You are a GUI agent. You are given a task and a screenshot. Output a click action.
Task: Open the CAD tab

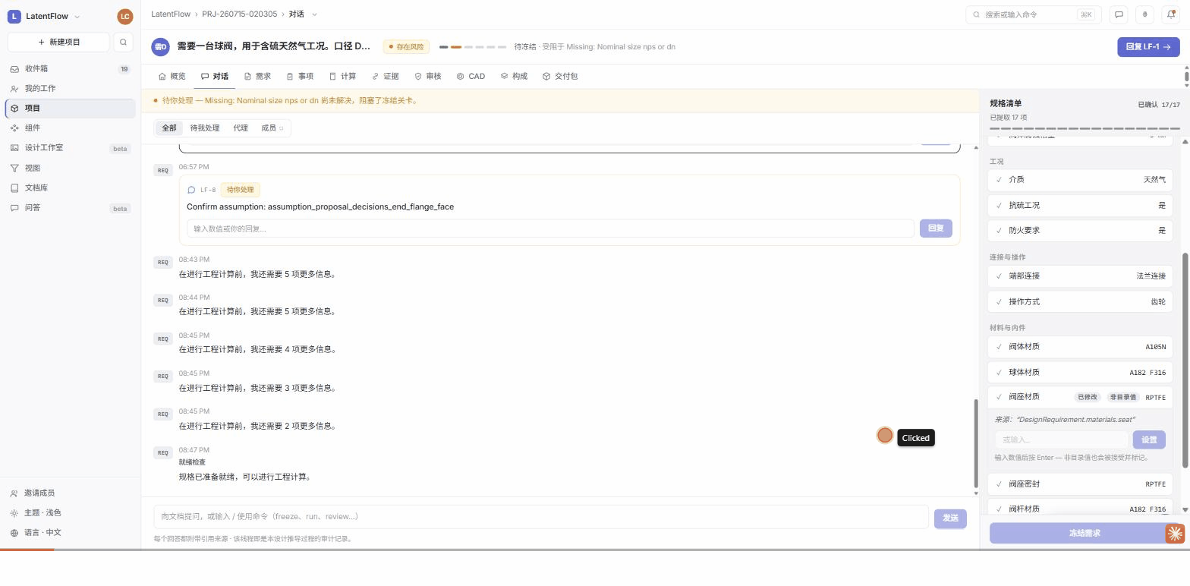[x=471, y=77]
